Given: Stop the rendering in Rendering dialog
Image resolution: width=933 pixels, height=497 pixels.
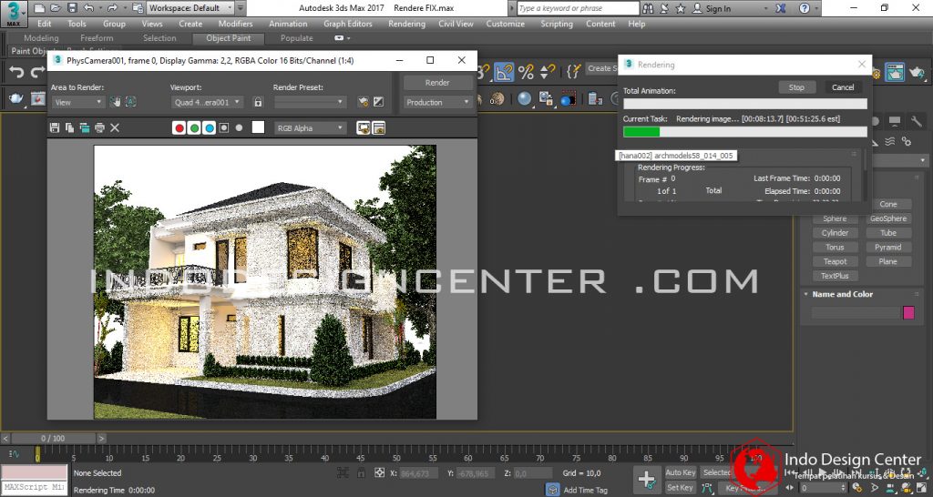Looking at the screenshot, I should [x=796, y=87].
